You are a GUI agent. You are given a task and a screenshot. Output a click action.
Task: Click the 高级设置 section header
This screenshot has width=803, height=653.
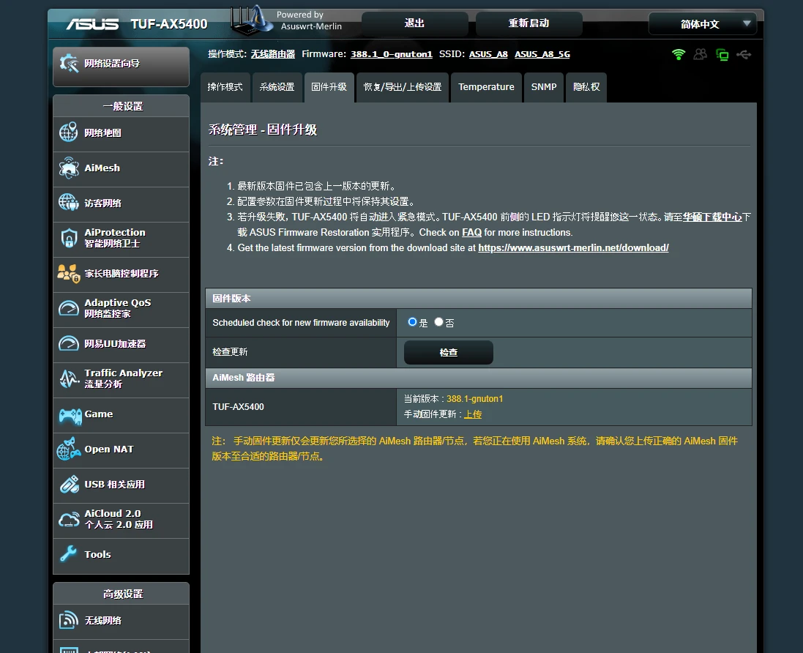pos(123,594)
